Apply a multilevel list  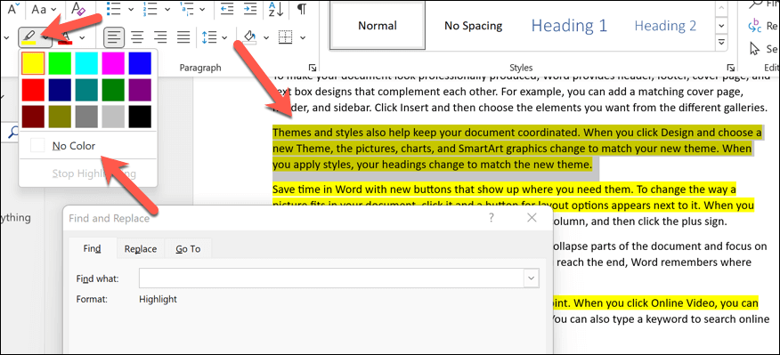click(x=186, y=9)
